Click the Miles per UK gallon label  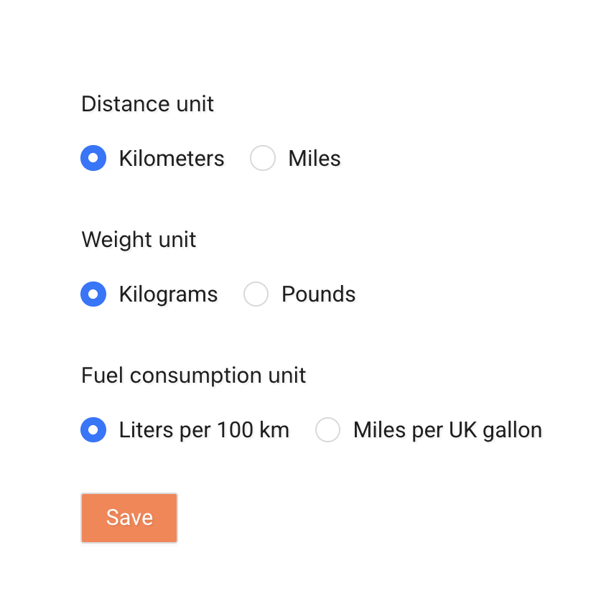click(x=447, y=429)
